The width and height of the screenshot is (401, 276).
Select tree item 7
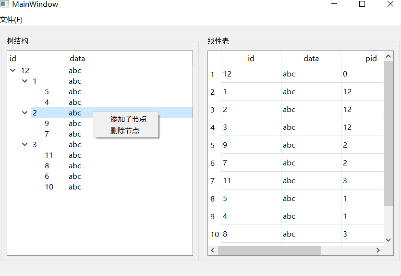point(47,134)
